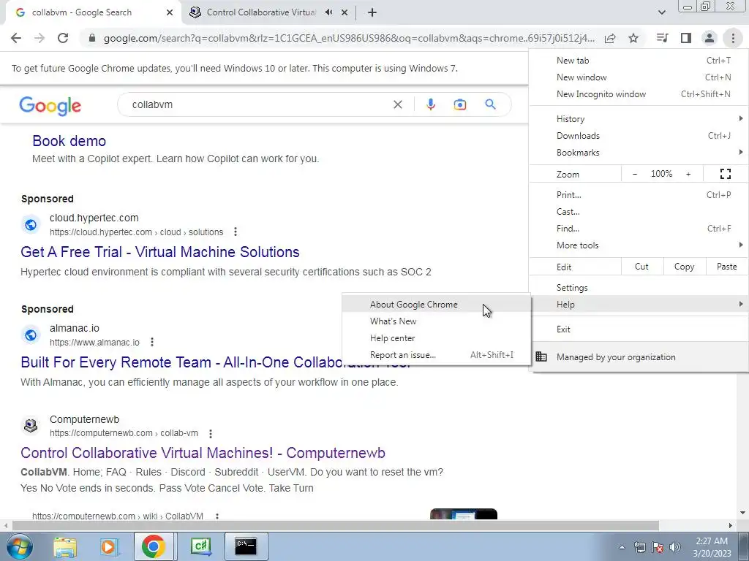The image size is (749, 561).
Task: Increase zoom with the plus button
Action: (x=688, y=174)
